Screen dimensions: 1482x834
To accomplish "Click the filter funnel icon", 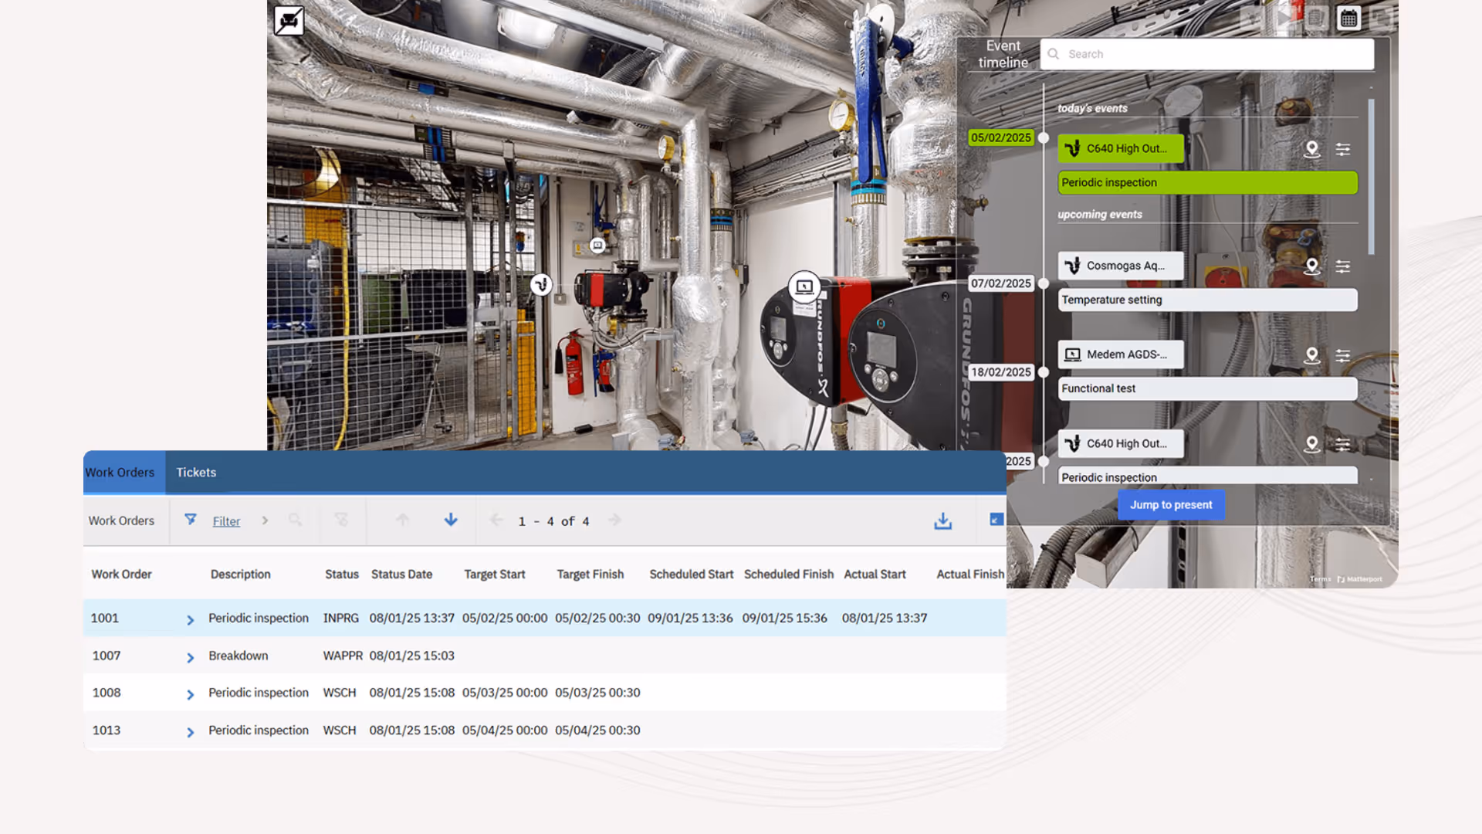I will point(191,520).
